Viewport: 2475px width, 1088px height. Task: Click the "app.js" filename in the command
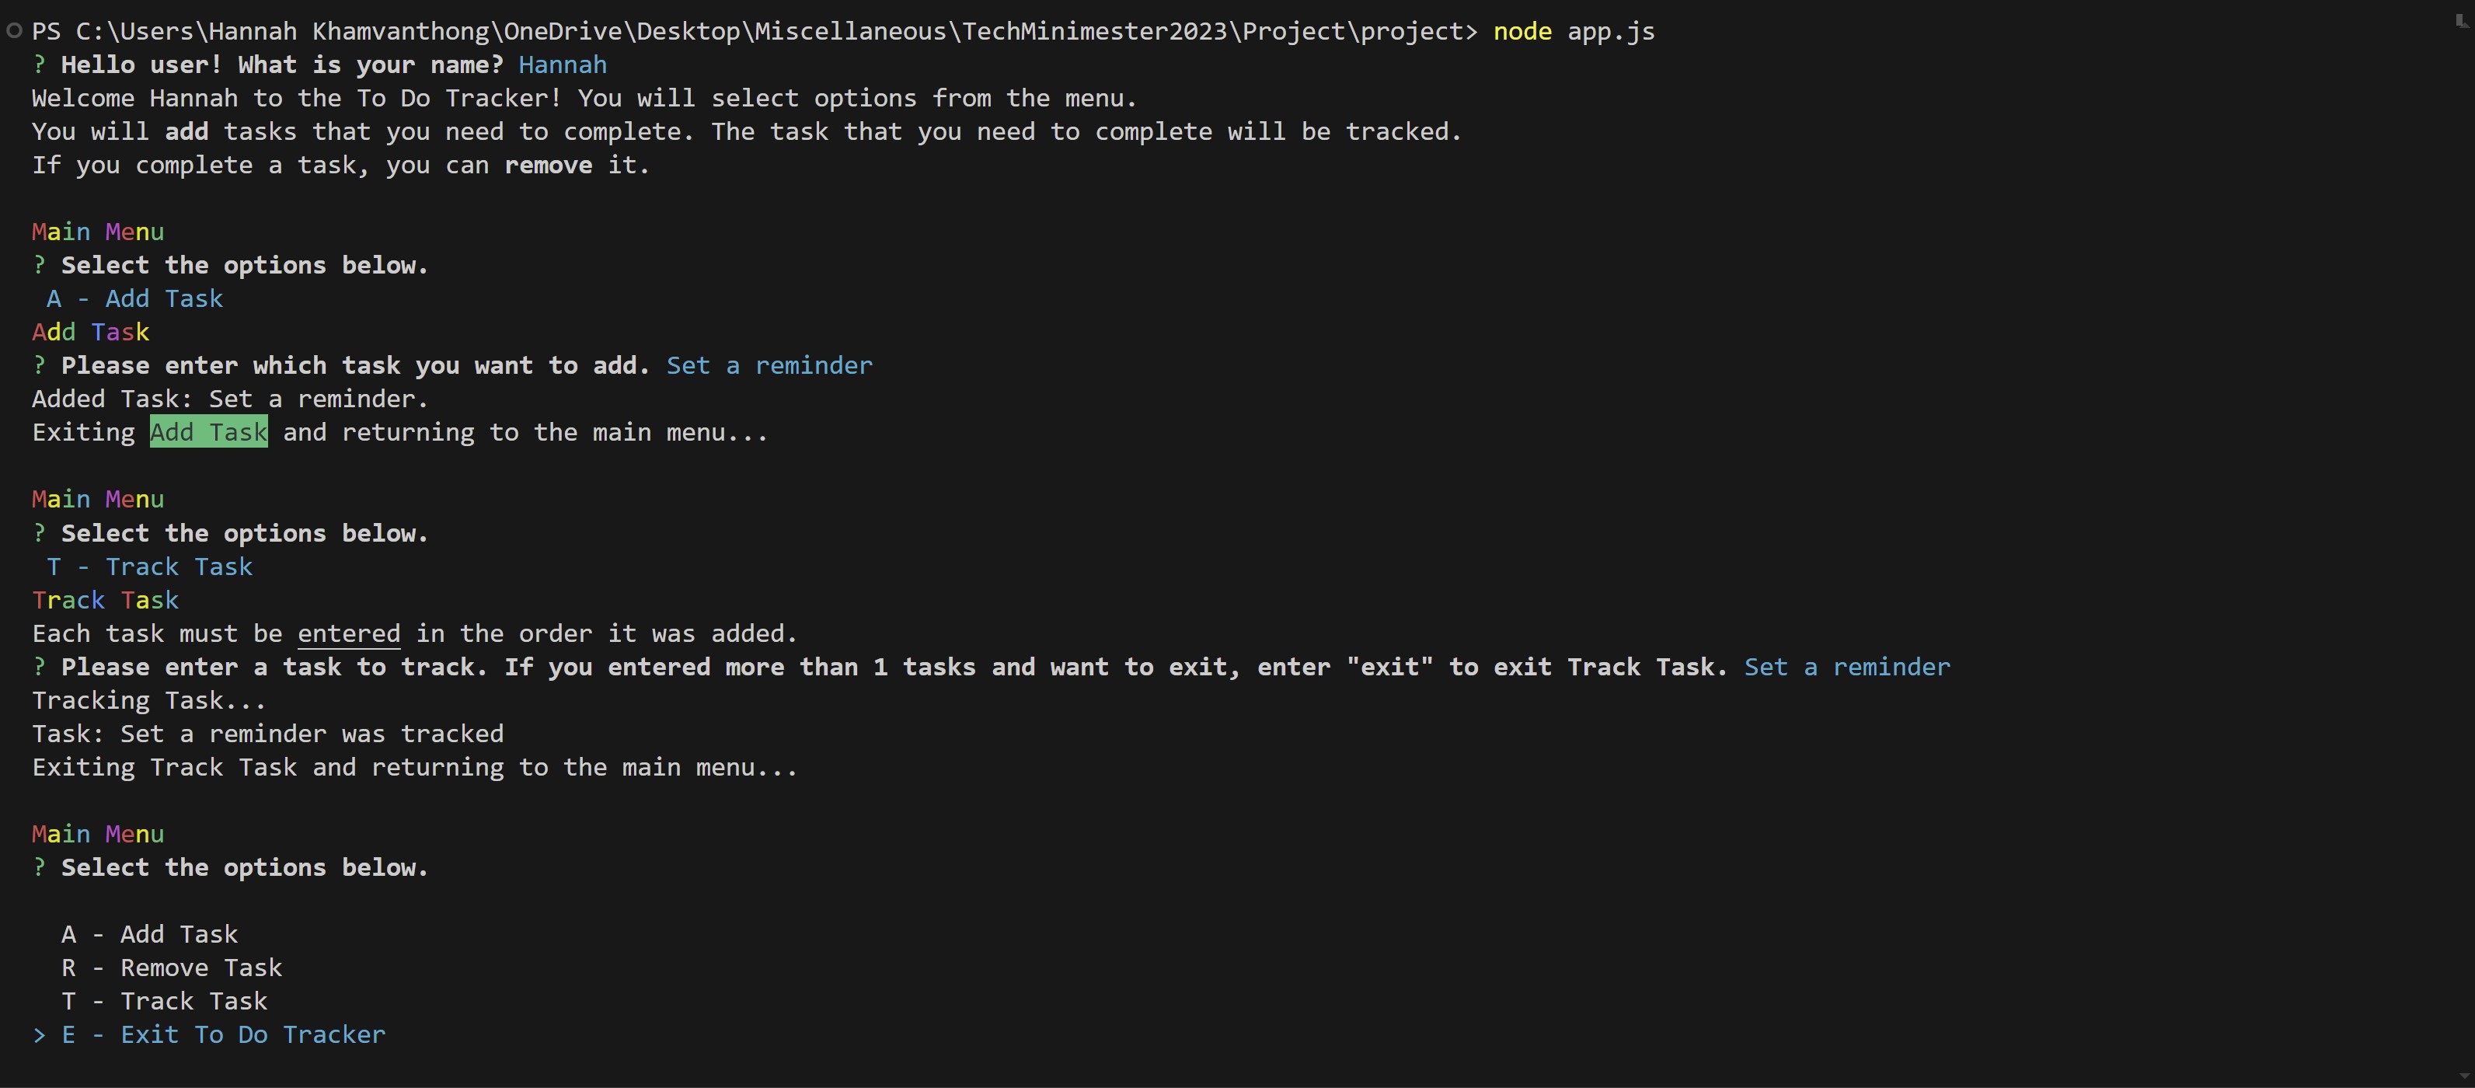1611,32
